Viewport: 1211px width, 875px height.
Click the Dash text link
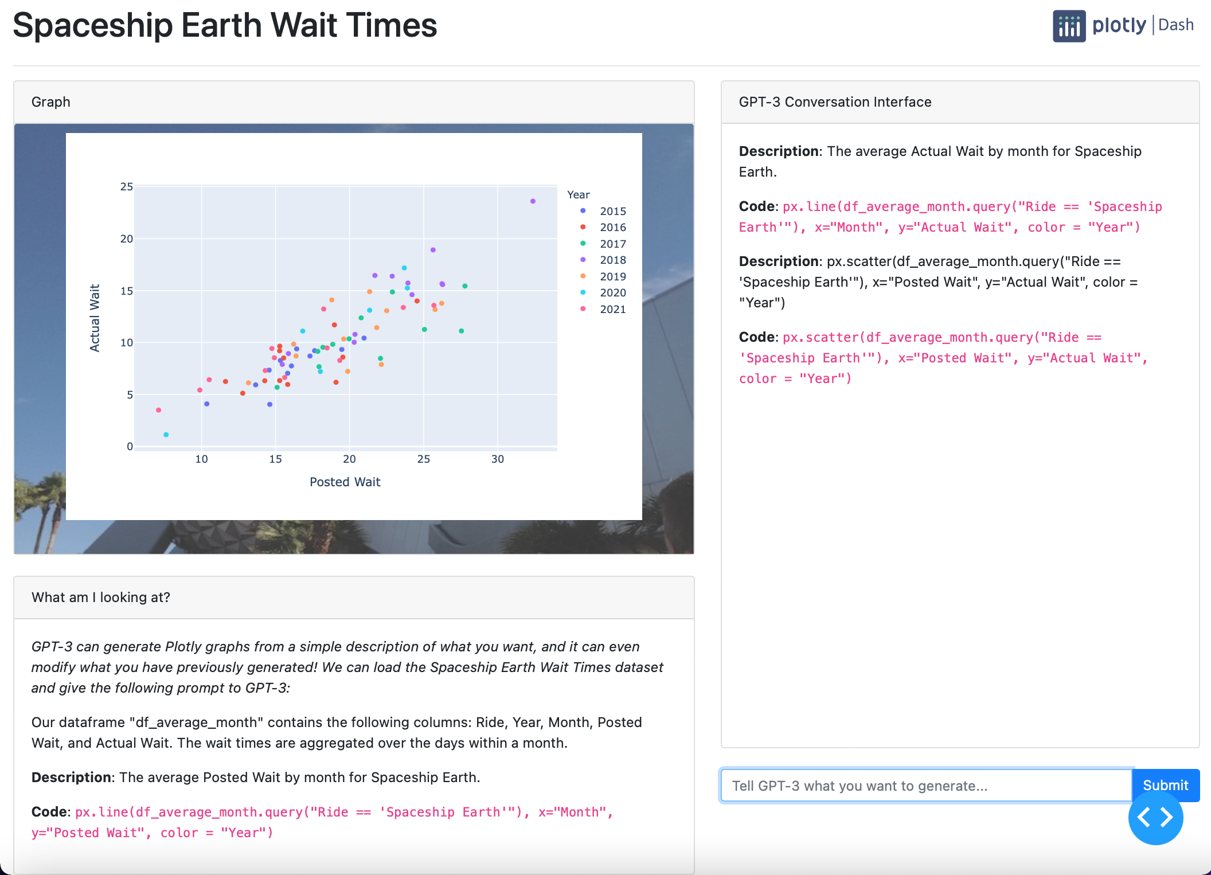point(1176,25)
